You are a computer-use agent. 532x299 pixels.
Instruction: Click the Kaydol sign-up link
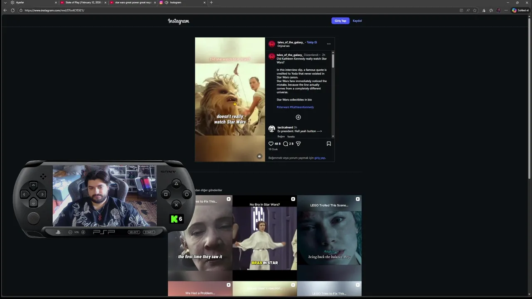pyautogui.click(x=357, y=21)
